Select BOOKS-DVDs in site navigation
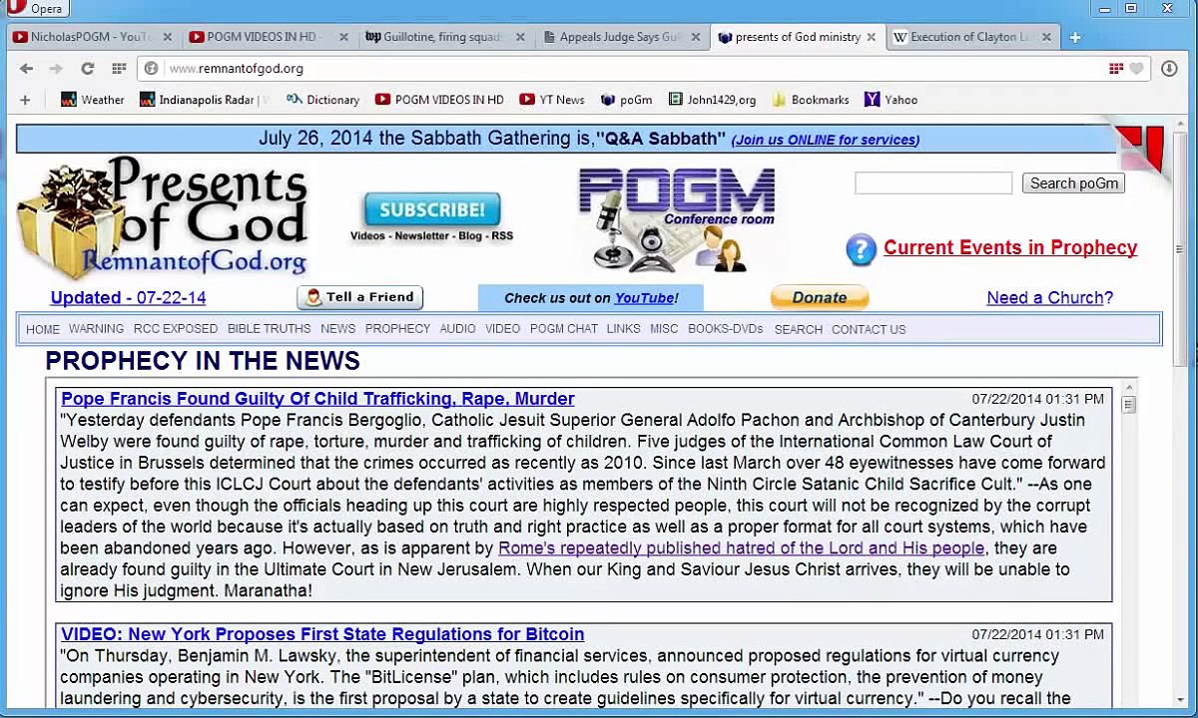The width and height of the screenshot is (1198, 718). [x=726, y=329]
